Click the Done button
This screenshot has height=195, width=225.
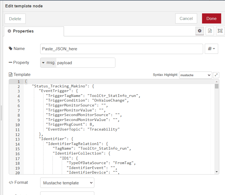[x=211, y=18]
